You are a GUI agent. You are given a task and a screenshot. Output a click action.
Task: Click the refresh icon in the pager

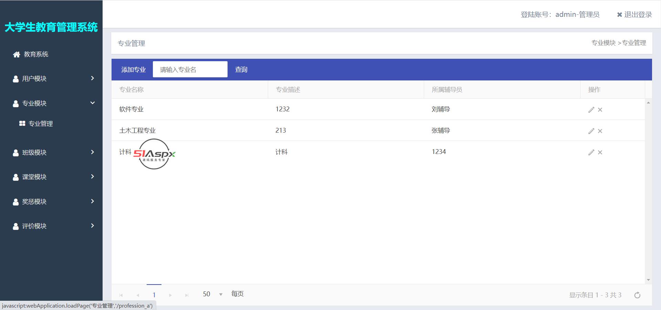[637, 295]
